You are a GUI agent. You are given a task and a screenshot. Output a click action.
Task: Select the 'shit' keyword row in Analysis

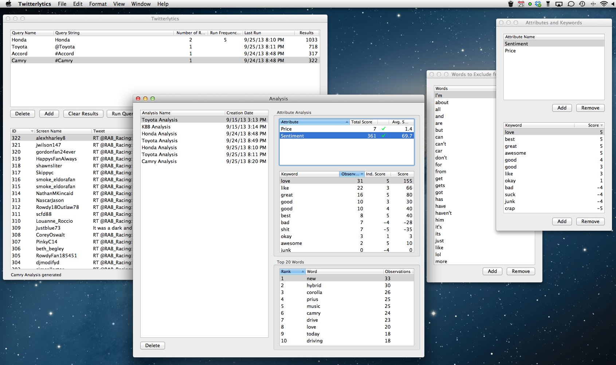pos(346,229)
